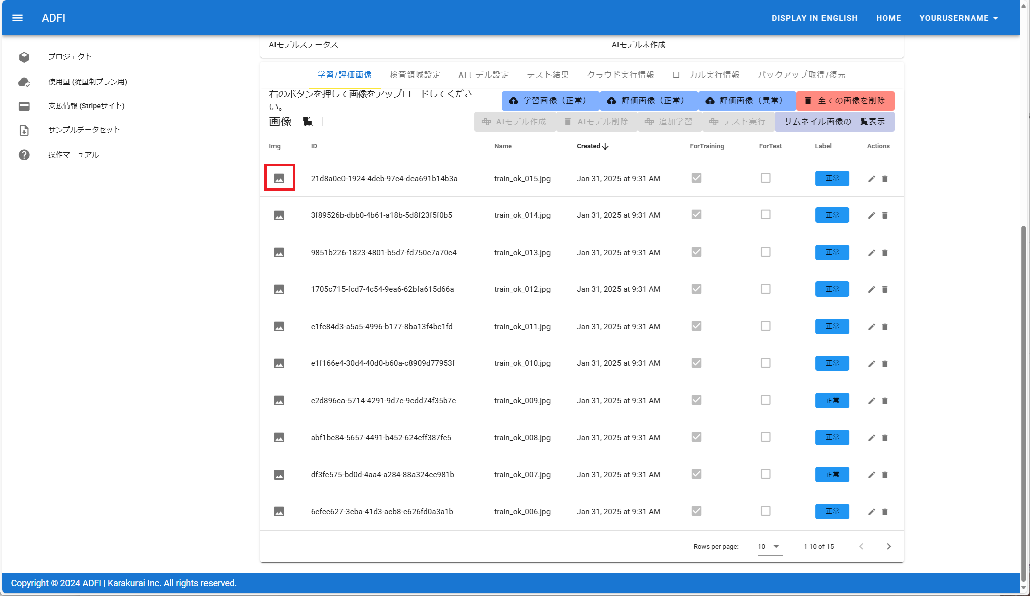Expand the YOURUSERNAME account menu
The width and height of the screenshot is (1030, 596).
tap(958, 18)
